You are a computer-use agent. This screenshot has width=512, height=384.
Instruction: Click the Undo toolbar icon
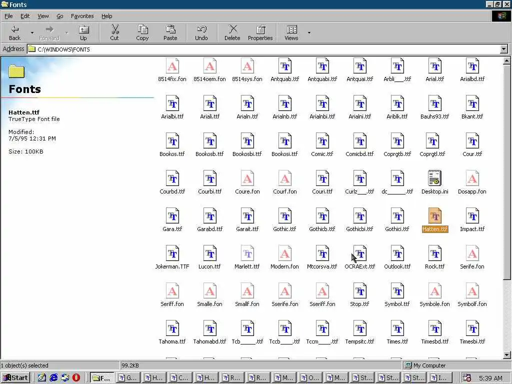[x=201, y=29]
